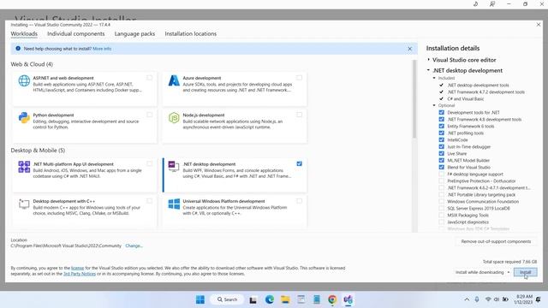Open the Task View taskbar icon
This screenshot has width=548, height=308.
(x=253, y=299)
